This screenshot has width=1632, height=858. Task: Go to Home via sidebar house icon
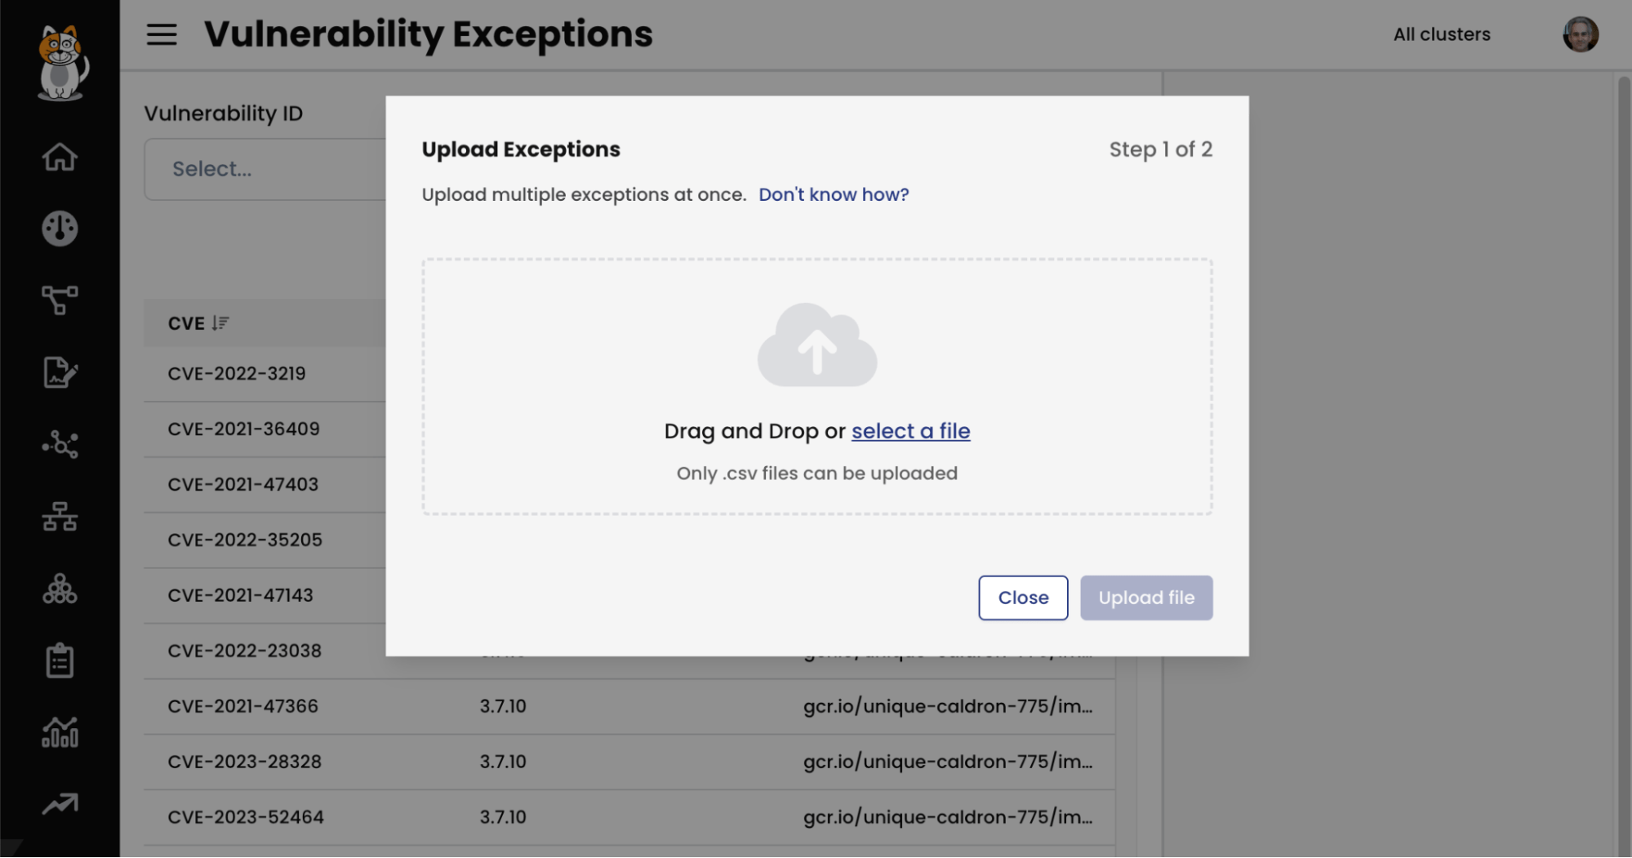click(60, 157)
